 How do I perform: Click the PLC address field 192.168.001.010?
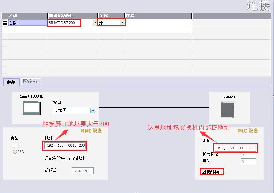tap(235, 148)
